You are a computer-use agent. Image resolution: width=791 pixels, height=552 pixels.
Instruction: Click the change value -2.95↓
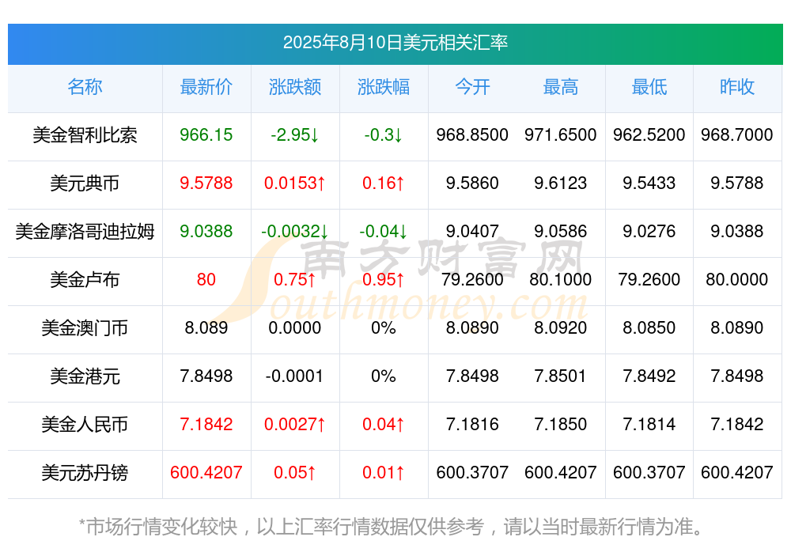coord(294,134)
